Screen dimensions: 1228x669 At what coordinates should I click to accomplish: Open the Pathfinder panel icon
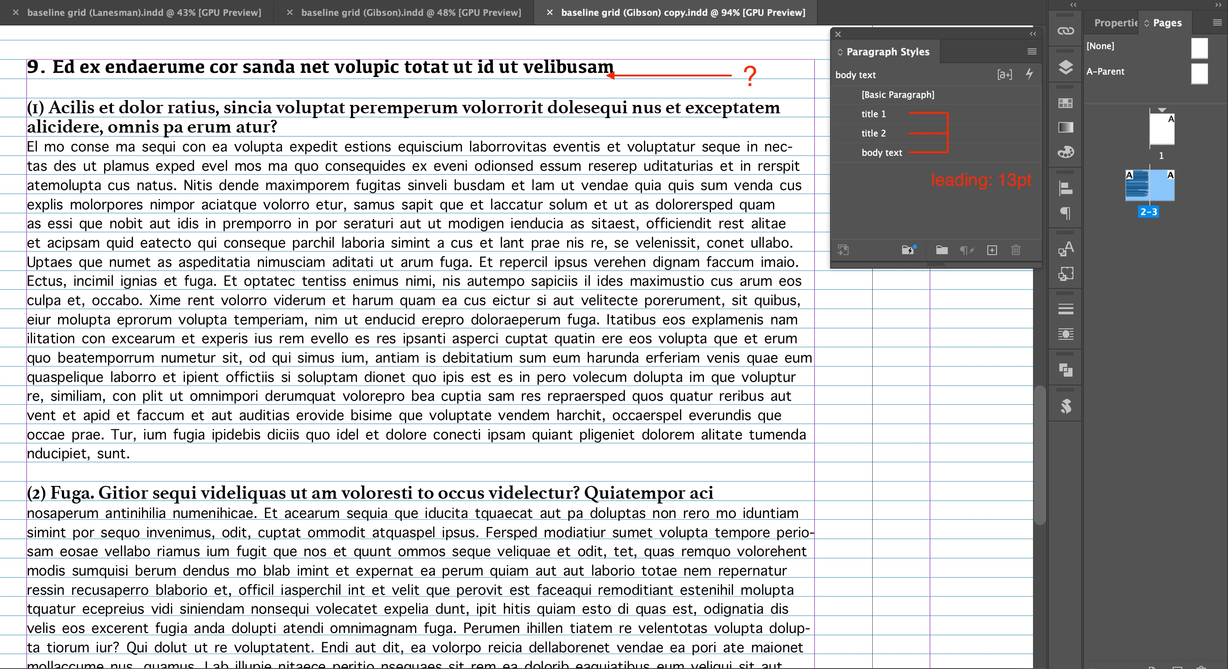click(x=1065, y=370)
